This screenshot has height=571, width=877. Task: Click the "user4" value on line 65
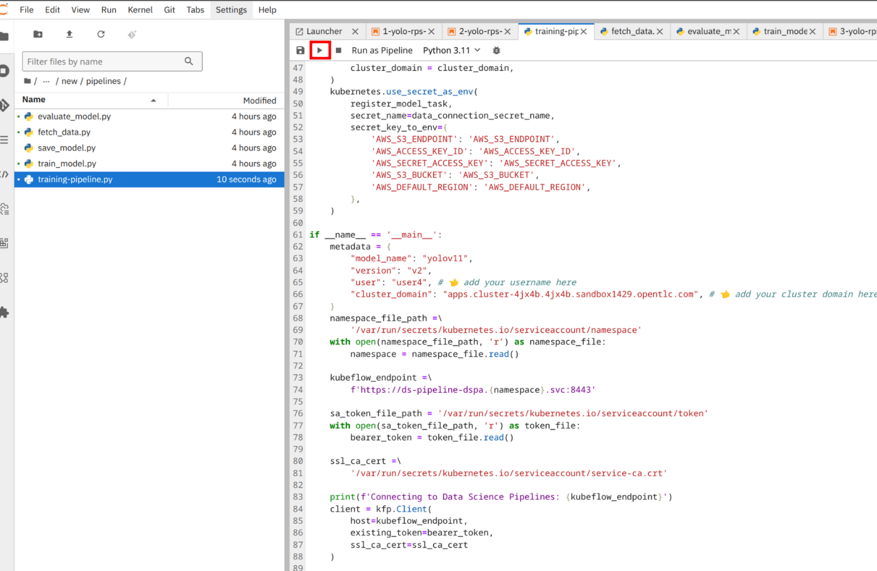[x=409, y=282]
